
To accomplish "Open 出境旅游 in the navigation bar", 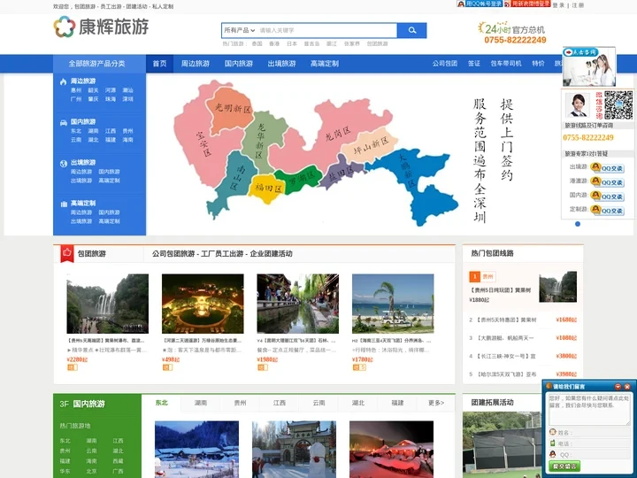I will (x=282, y=64).
